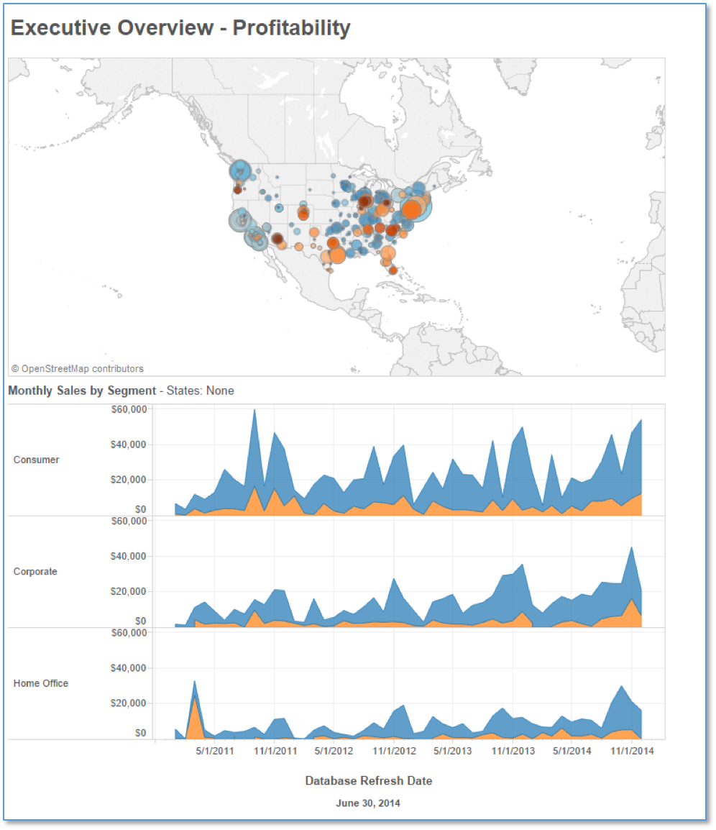The width and height of the screenshot is (716, 830).
Task: Click the June 30, 2014 refresh date
Action: [368, 803]
